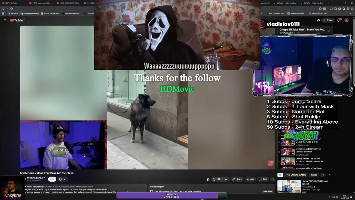Open the notification bell dropdown beside Join
The width and height of the screenshot is (355, 200).
62,179
